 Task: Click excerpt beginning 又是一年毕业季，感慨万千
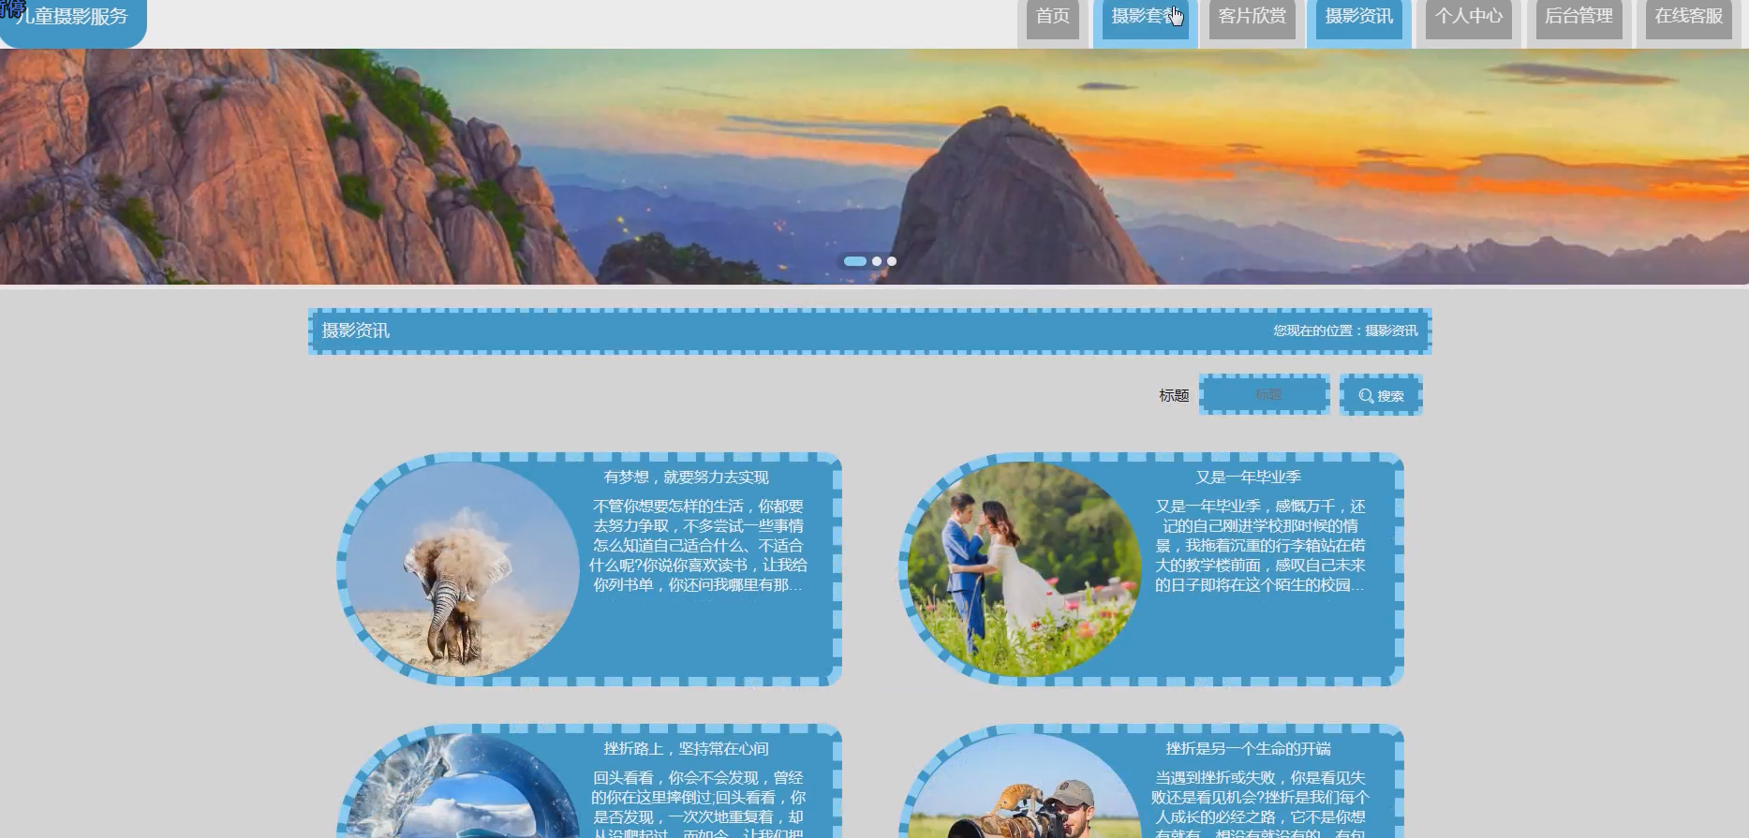point(1260,546)
